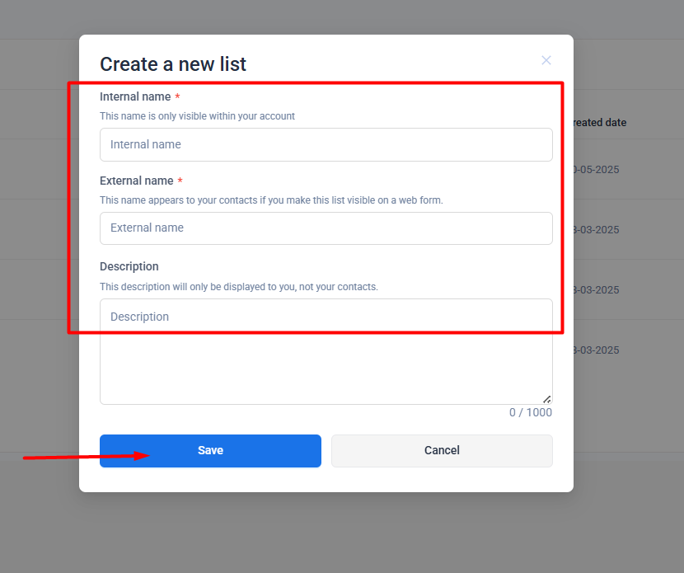Click the red asterisk beside Internal name
Image resolution: width=684 pixels, height=573 pixels.
point(177,97)
